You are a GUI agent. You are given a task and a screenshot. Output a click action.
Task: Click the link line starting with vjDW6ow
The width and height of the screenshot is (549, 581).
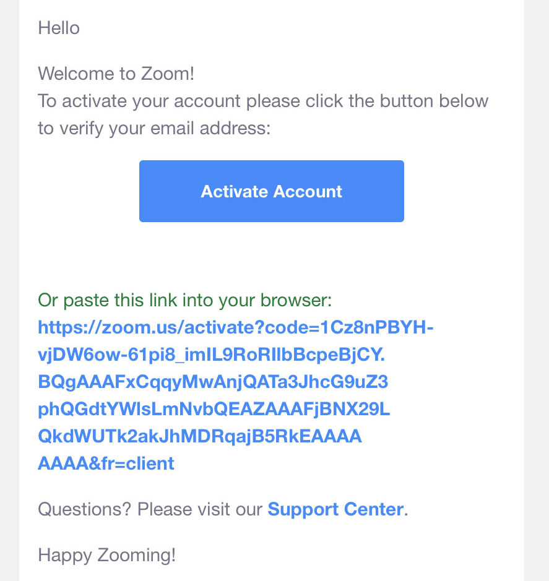tap(211, 355)
